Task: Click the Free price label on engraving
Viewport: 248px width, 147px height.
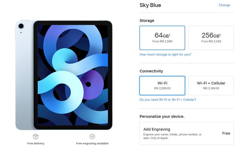Action: pyautogui.click(x=226, y=133)
